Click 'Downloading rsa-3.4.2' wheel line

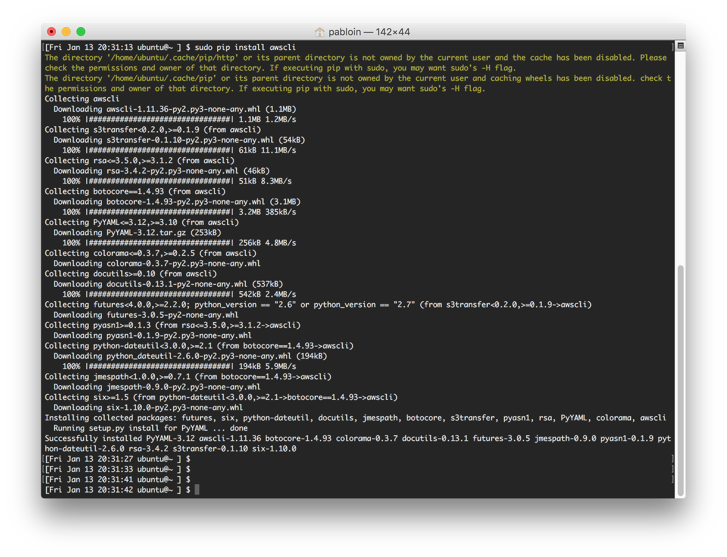tap(162, 171)
